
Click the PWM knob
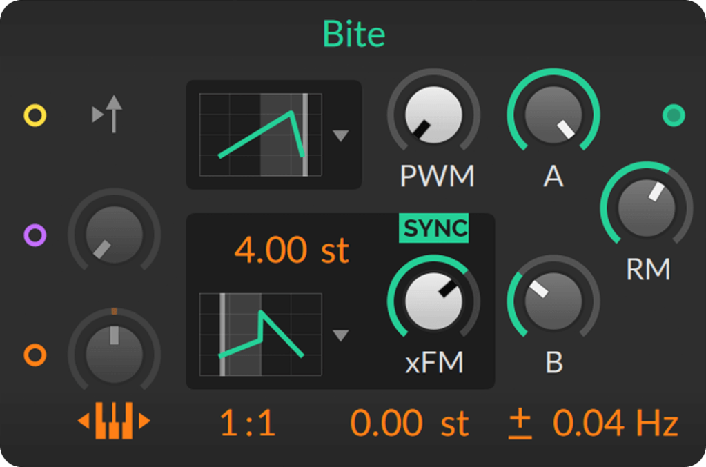click(x=433, y=115)
